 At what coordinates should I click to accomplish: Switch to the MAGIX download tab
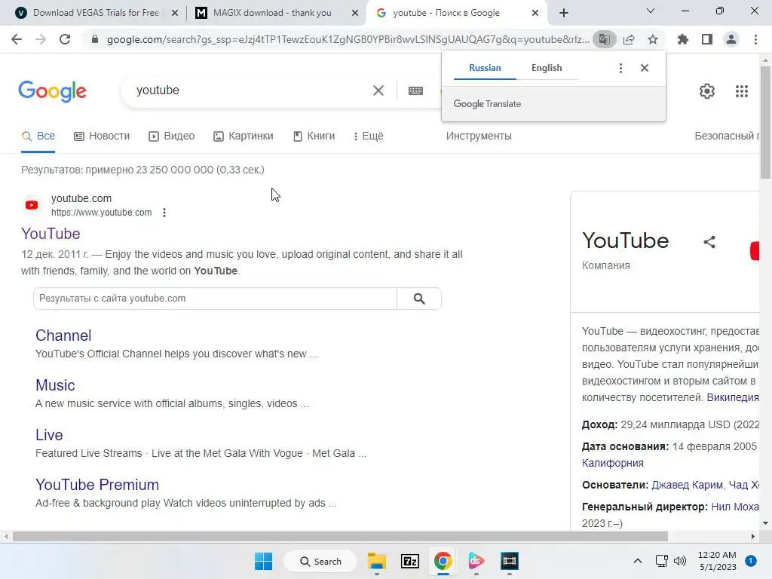272,13
